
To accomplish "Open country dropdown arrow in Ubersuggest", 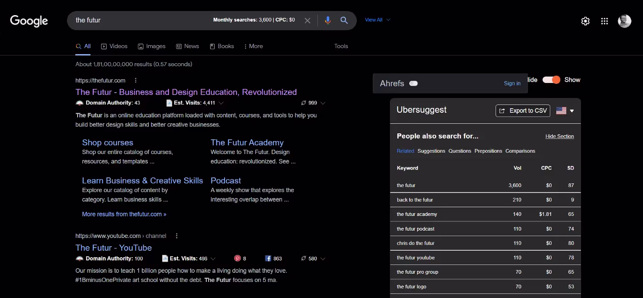I will [x=572, y=111].
